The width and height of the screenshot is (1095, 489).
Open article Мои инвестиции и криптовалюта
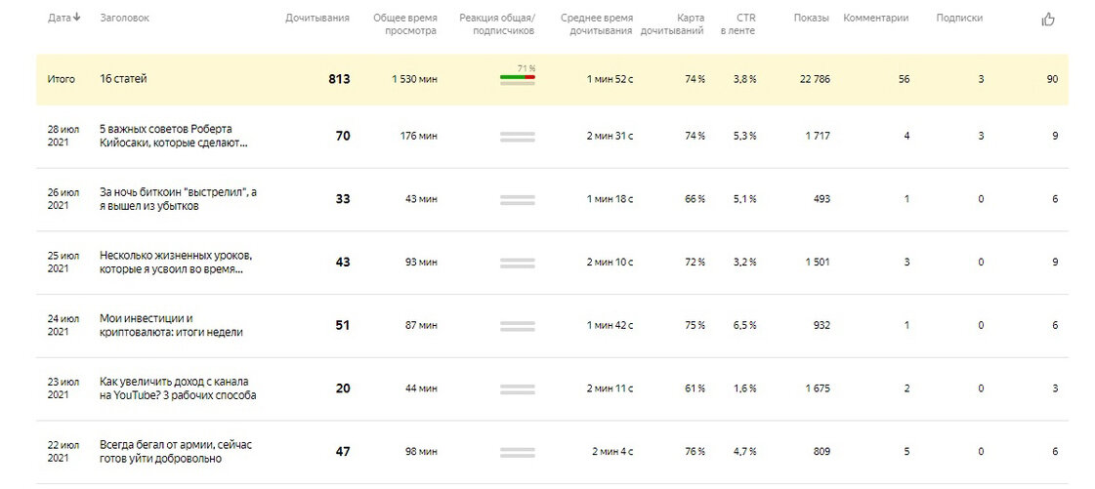[x=171, y=325]
